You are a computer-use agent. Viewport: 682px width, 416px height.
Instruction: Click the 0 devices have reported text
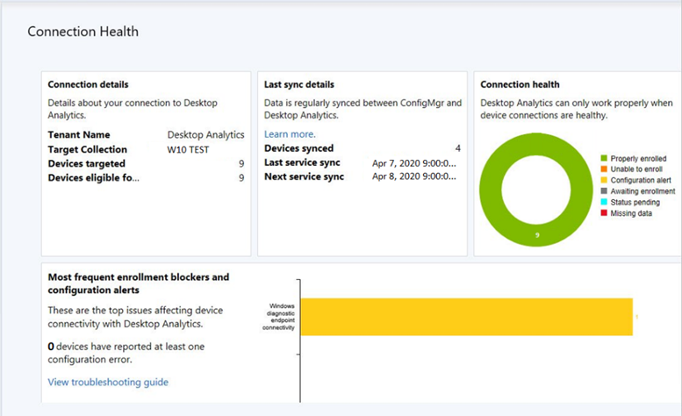pos(126,353)
